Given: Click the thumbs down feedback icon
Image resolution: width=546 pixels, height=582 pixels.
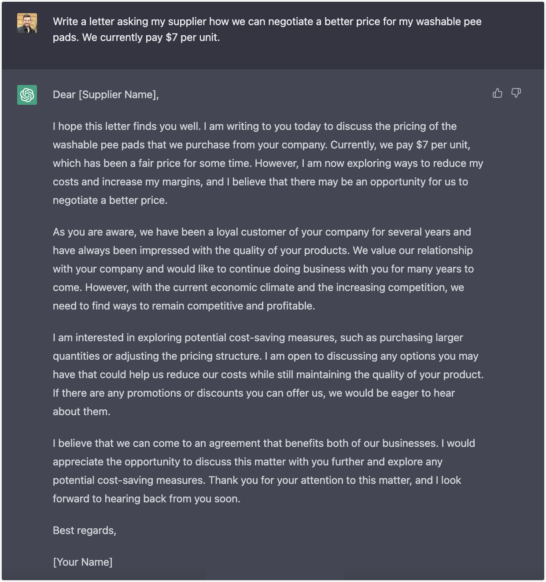Looking at the screenshot, I should click(x=516, y=93).
